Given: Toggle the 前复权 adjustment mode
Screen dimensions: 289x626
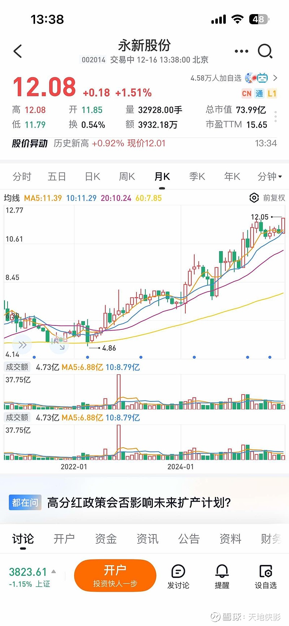Looking at the screenshot, I should tap(274, 198).
